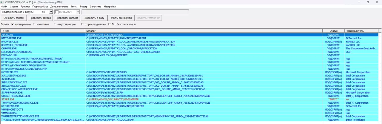Screen dimensions: 382x124
Task: Click the empty search field next to date
Action: click(135, 12)
